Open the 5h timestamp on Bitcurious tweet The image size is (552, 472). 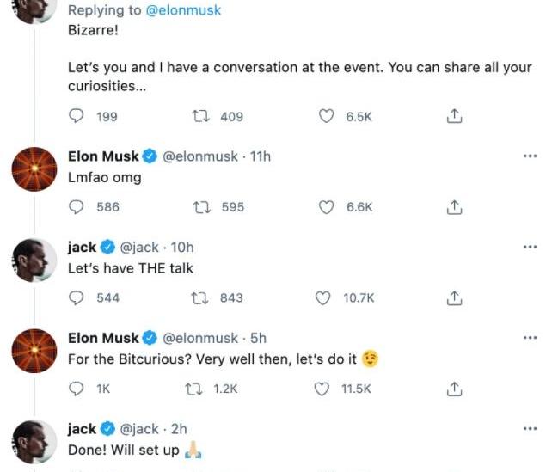tap(258, 338)
